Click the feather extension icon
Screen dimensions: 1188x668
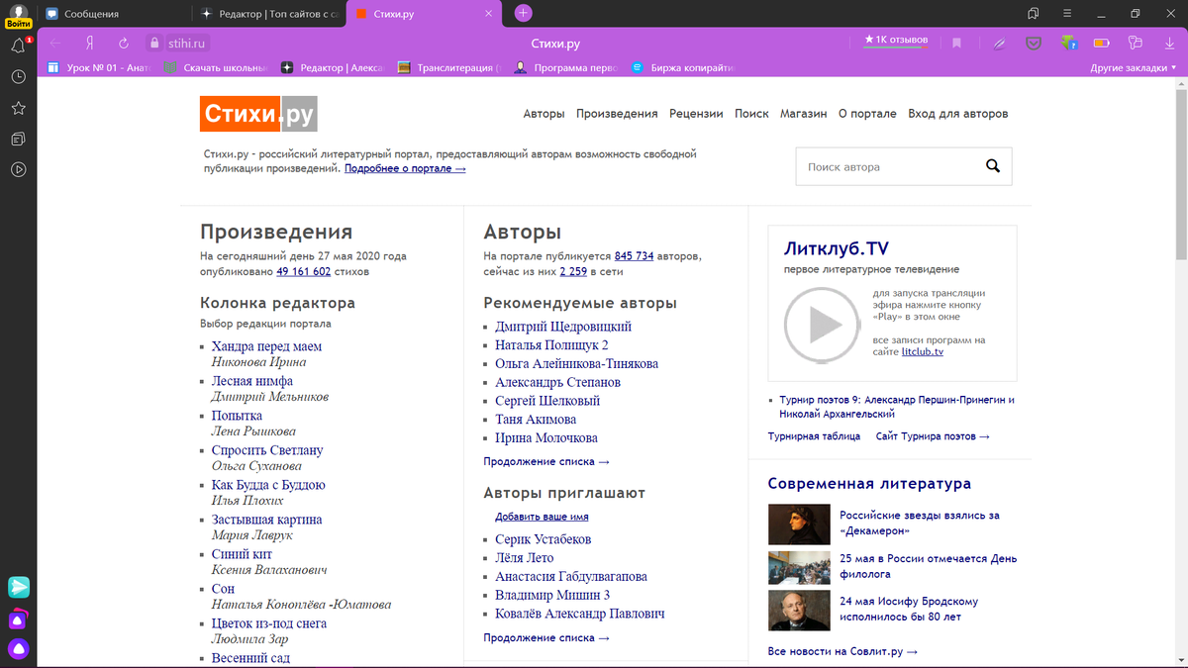tap(1001, 43)
